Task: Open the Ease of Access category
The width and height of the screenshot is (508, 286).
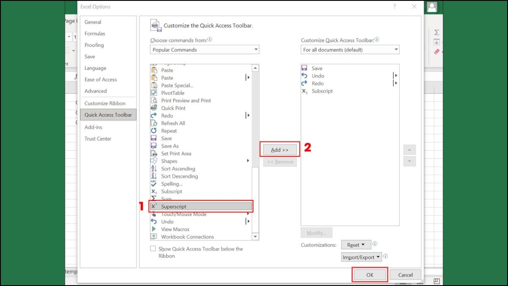Action: [108, 79]
